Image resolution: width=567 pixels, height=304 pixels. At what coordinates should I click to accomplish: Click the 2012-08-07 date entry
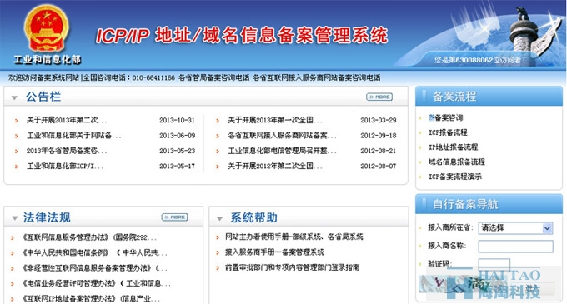[x=378, y=167]
